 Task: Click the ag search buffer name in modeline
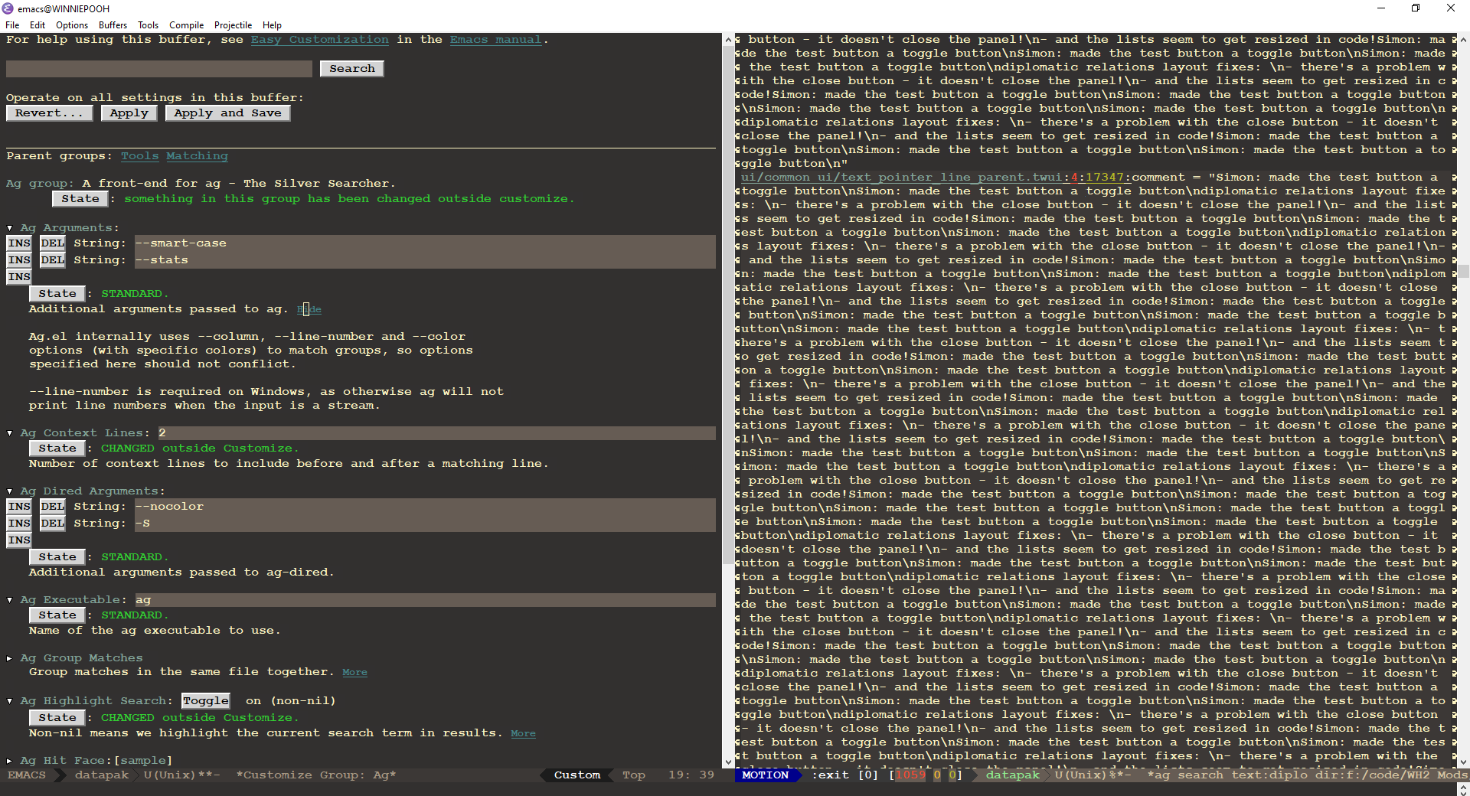[1308, 775]
